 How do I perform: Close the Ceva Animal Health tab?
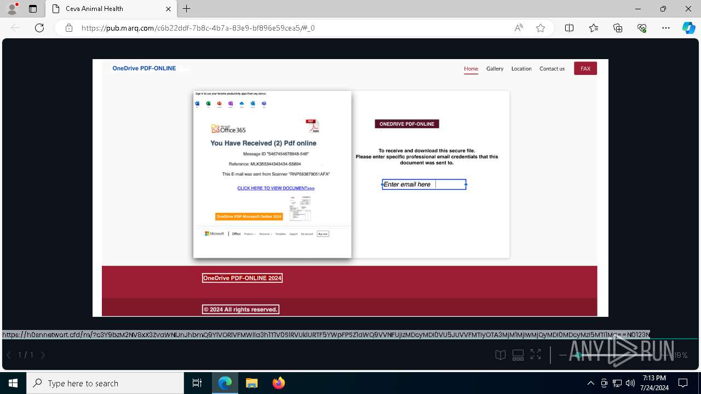tap(169, 9)
